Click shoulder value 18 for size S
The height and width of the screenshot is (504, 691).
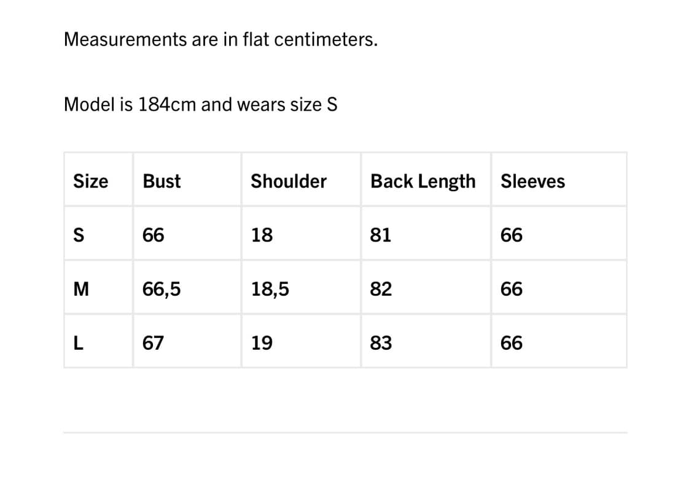click(262, 235)
